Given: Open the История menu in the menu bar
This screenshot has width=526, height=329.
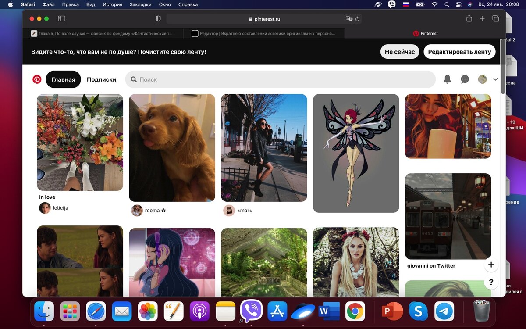Looking at the screenshot, I should (x=112, y=4).
